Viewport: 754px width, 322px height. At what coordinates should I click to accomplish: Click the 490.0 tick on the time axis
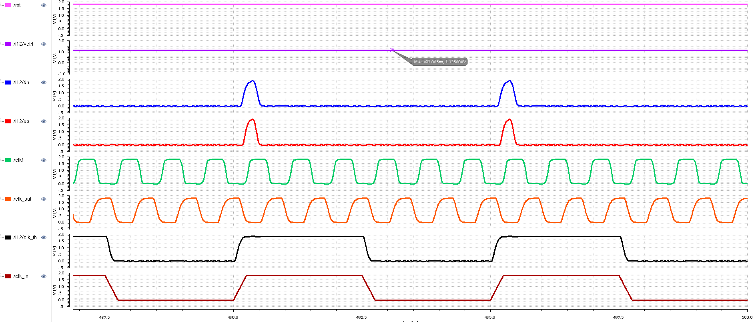tap(233, 317)
